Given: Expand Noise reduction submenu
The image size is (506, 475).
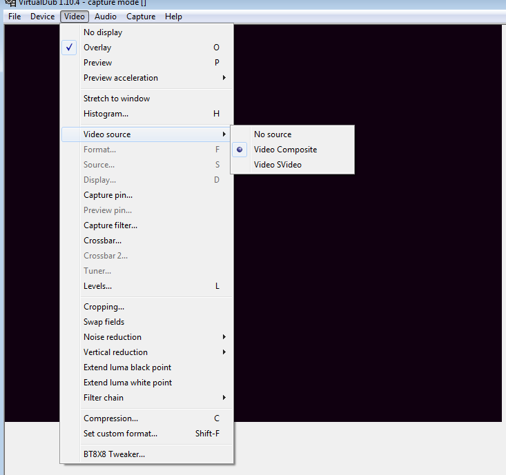Looking at the screenshot, I should coord(147,337).
